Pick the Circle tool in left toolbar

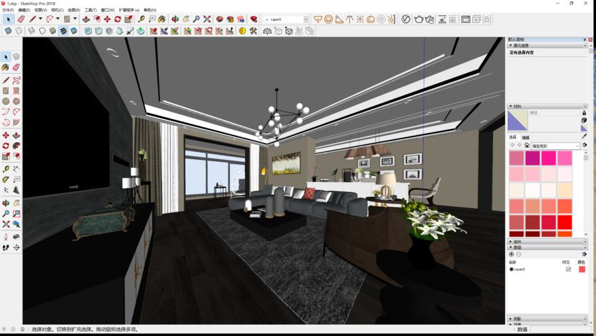(5, 101)
